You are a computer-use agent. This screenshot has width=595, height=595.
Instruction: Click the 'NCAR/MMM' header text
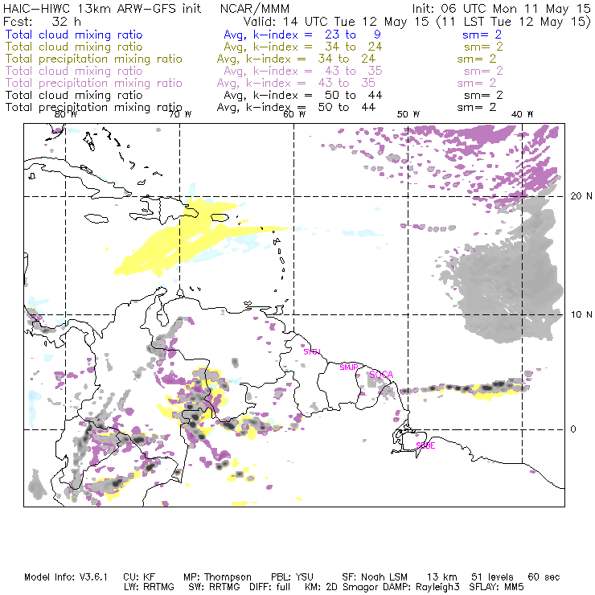click(255, 9)
